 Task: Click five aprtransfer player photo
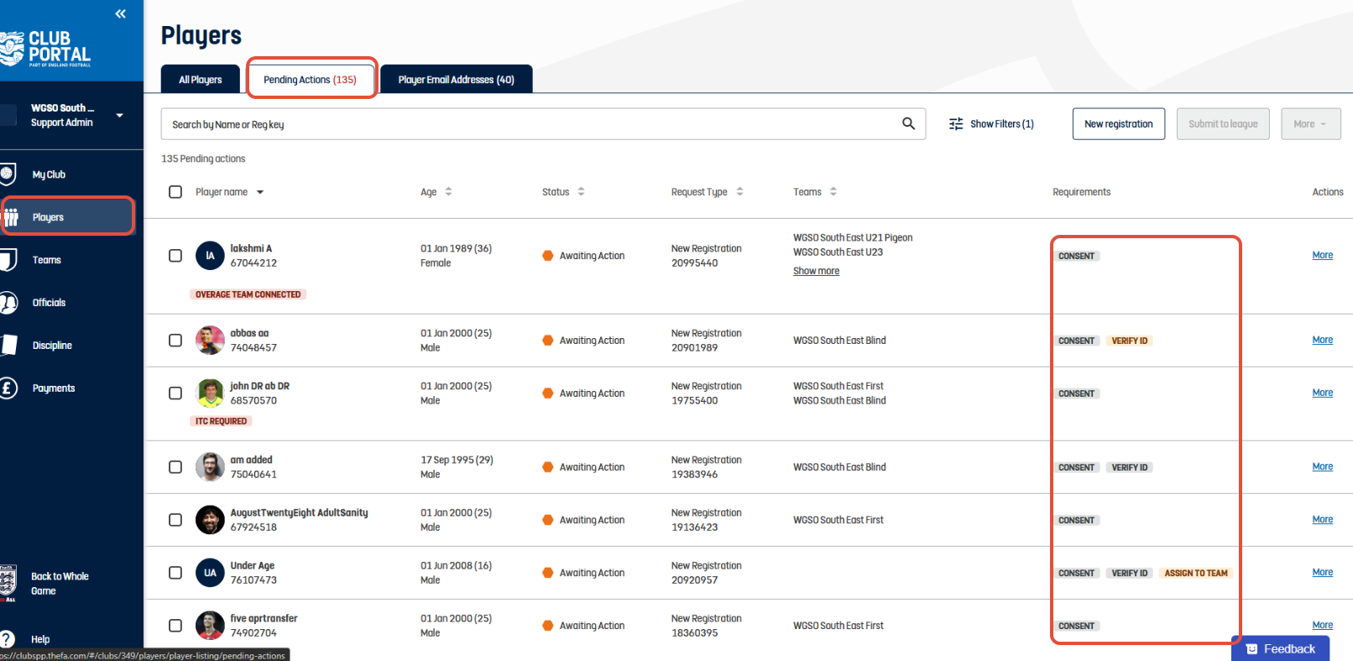(210, 626)
